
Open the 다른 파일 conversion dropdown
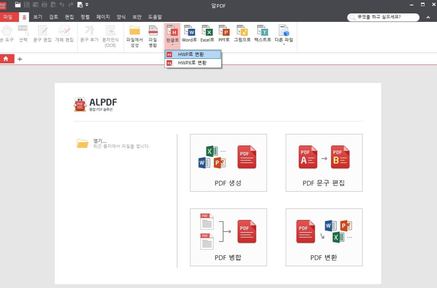click(x=284, y=35)
